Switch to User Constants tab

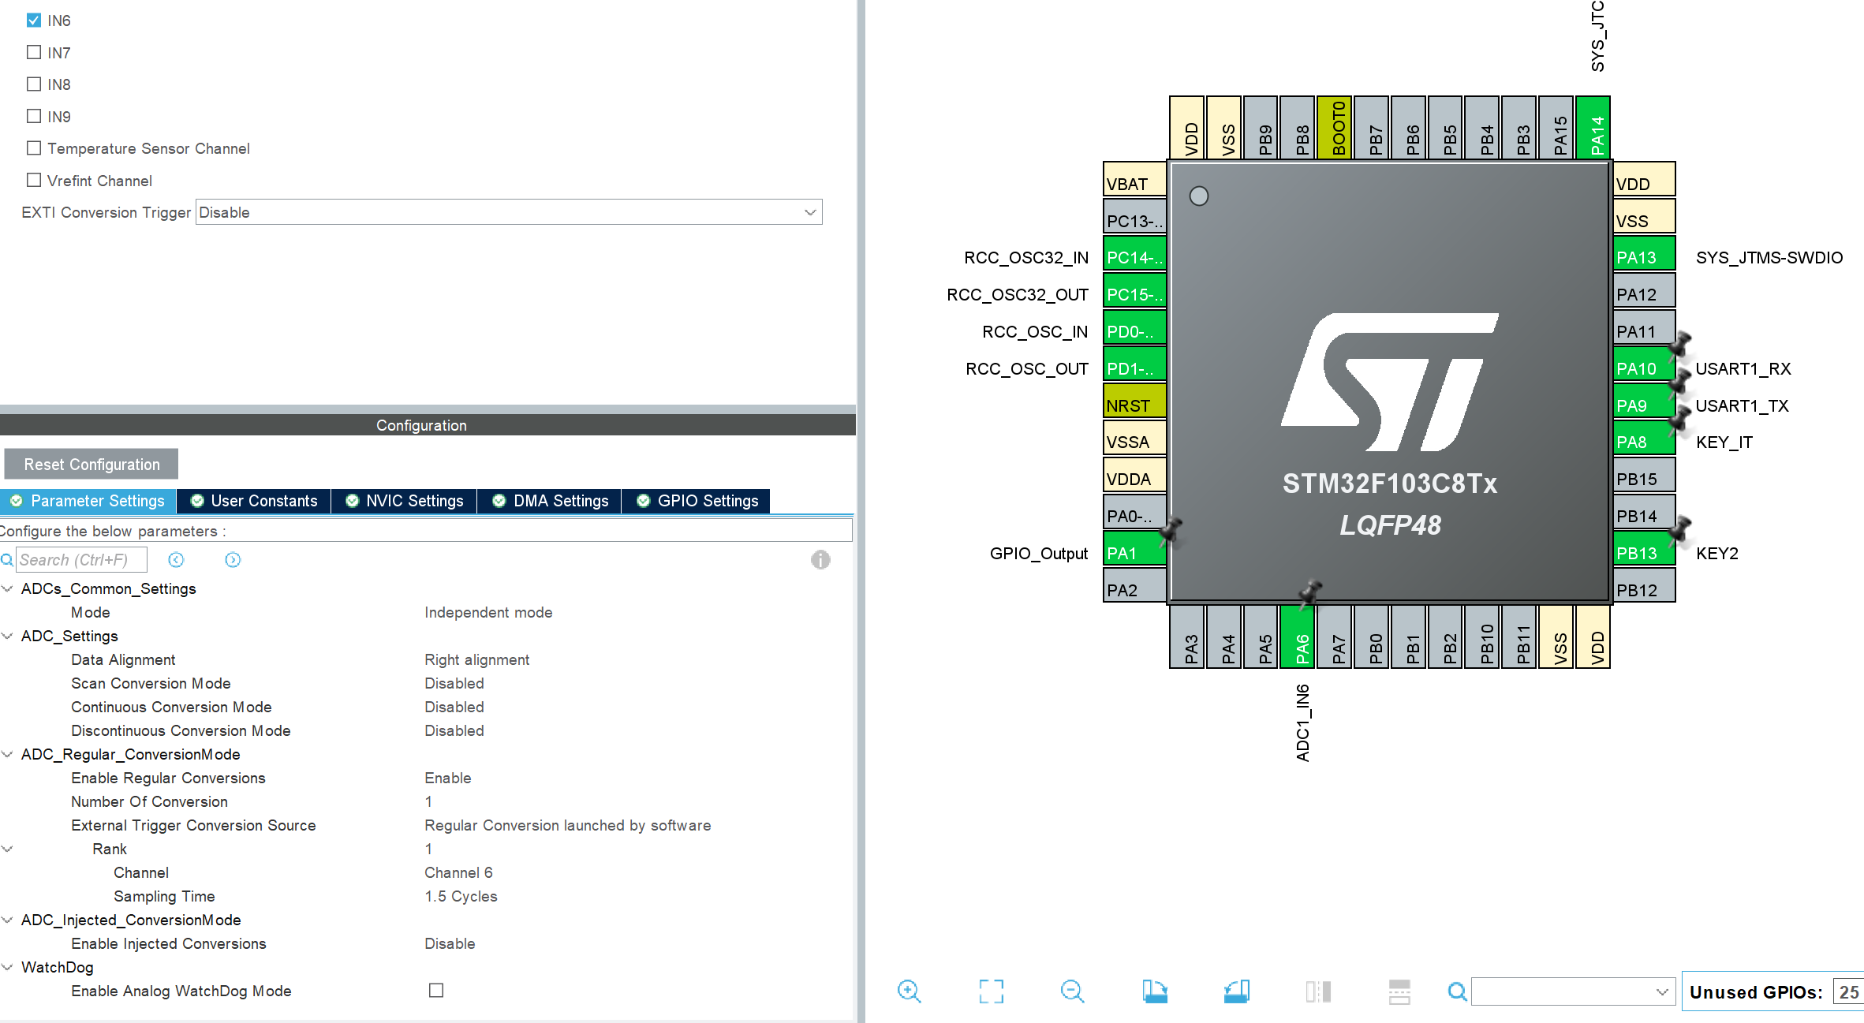254,501
